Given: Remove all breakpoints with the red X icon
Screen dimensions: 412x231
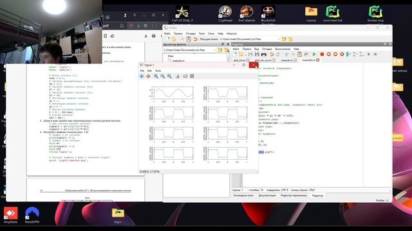Looking at the screenshot, I should tap(342, 54).
